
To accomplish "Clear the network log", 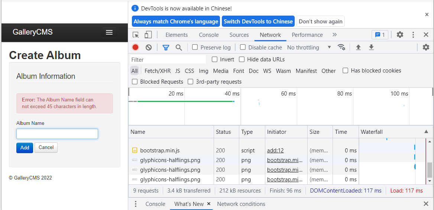I will coord(149,47).
